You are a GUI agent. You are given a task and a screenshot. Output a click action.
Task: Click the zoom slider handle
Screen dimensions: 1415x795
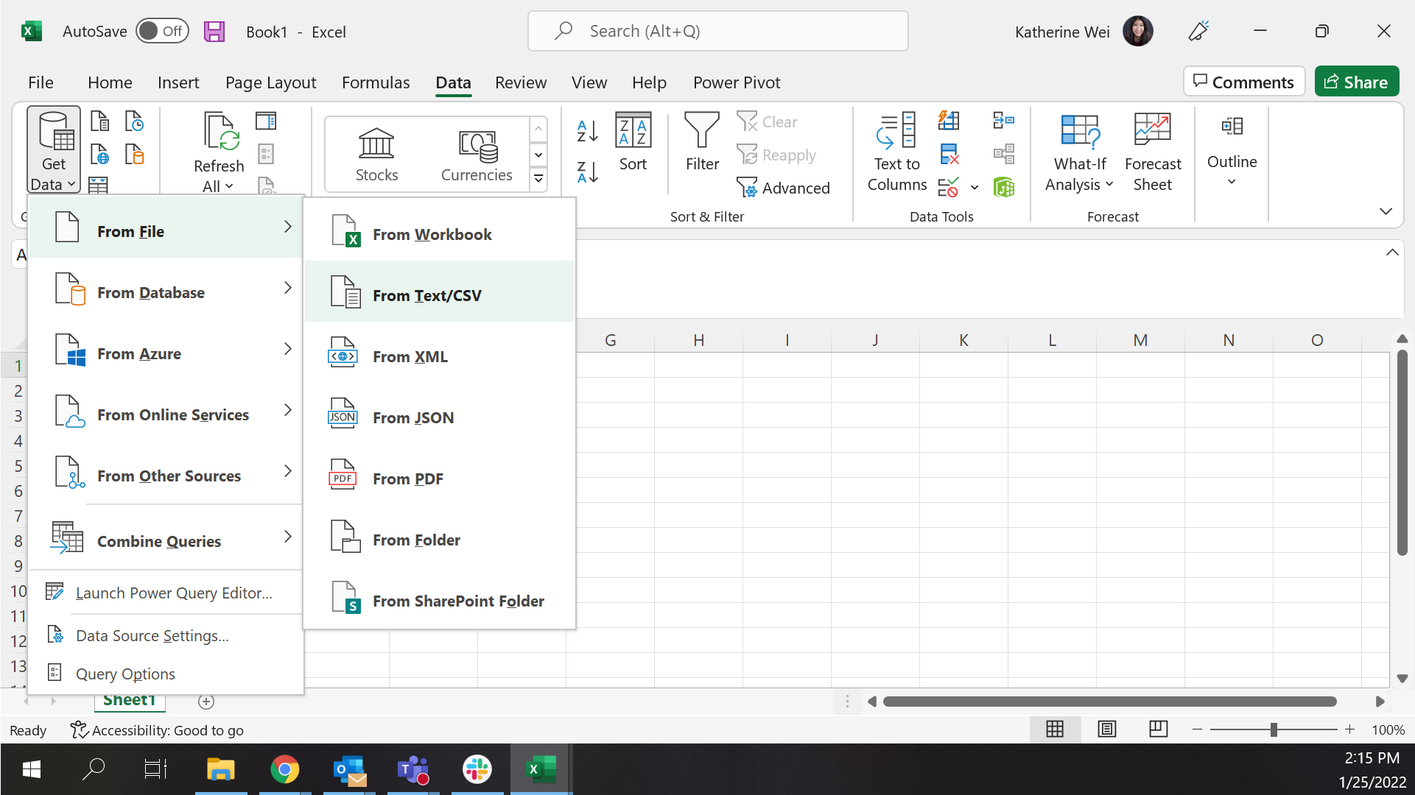point(1274,729)
